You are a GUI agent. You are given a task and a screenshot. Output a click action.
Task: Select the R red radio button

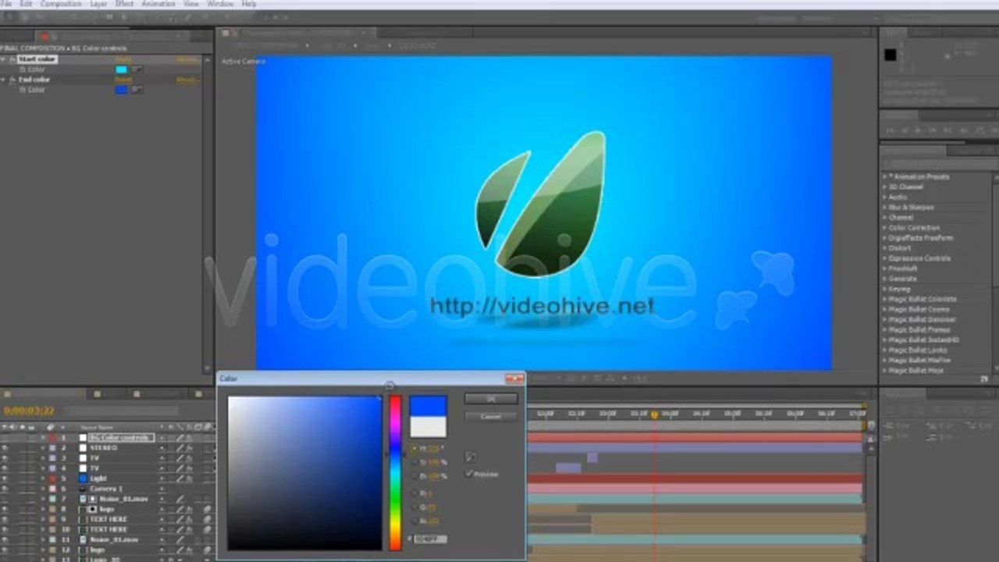point(415,493)
